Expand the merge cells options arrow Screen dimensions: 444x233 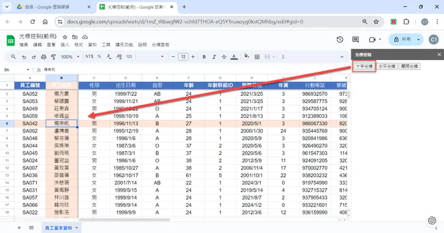(274, 57)
